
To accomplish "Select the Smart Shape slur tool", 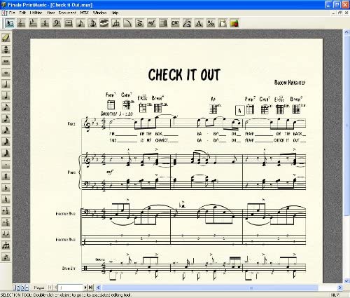I will (127, 23).
